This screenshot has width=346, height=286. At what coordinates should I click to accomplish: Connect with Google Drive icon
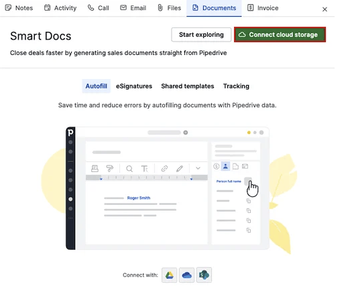coord(169,275)
